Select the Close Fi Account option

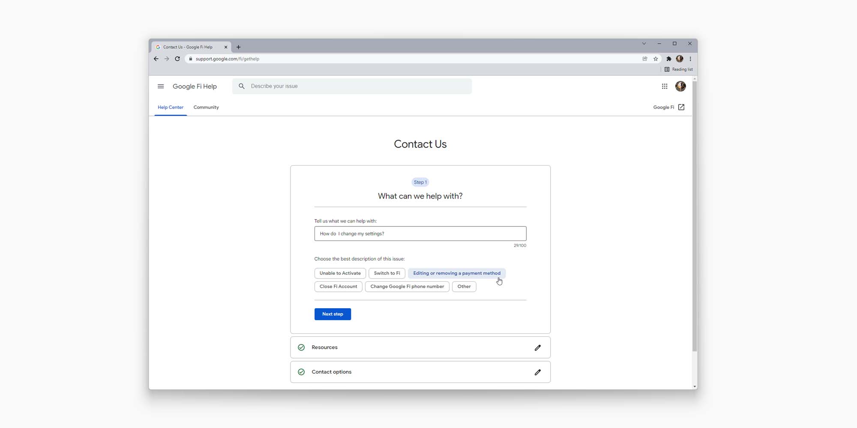[338, 286]
